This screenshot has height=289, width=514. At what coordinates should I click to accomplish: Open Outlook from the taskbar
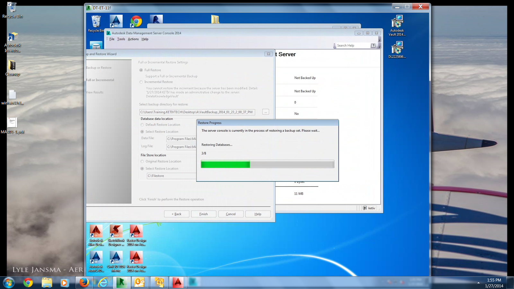click(140, 283)
